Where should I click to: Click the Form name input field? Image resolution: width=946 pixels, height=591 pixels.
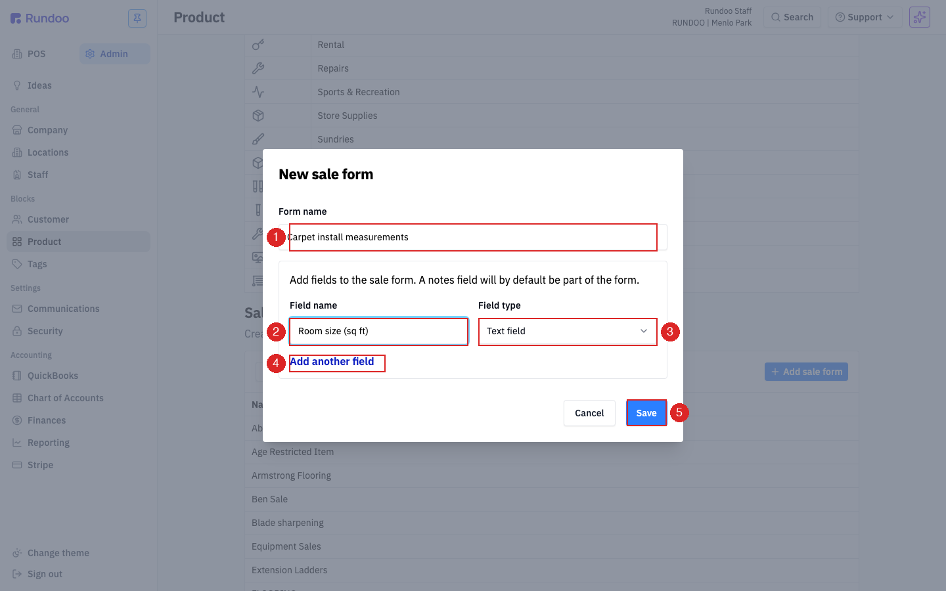click(473, 237)
